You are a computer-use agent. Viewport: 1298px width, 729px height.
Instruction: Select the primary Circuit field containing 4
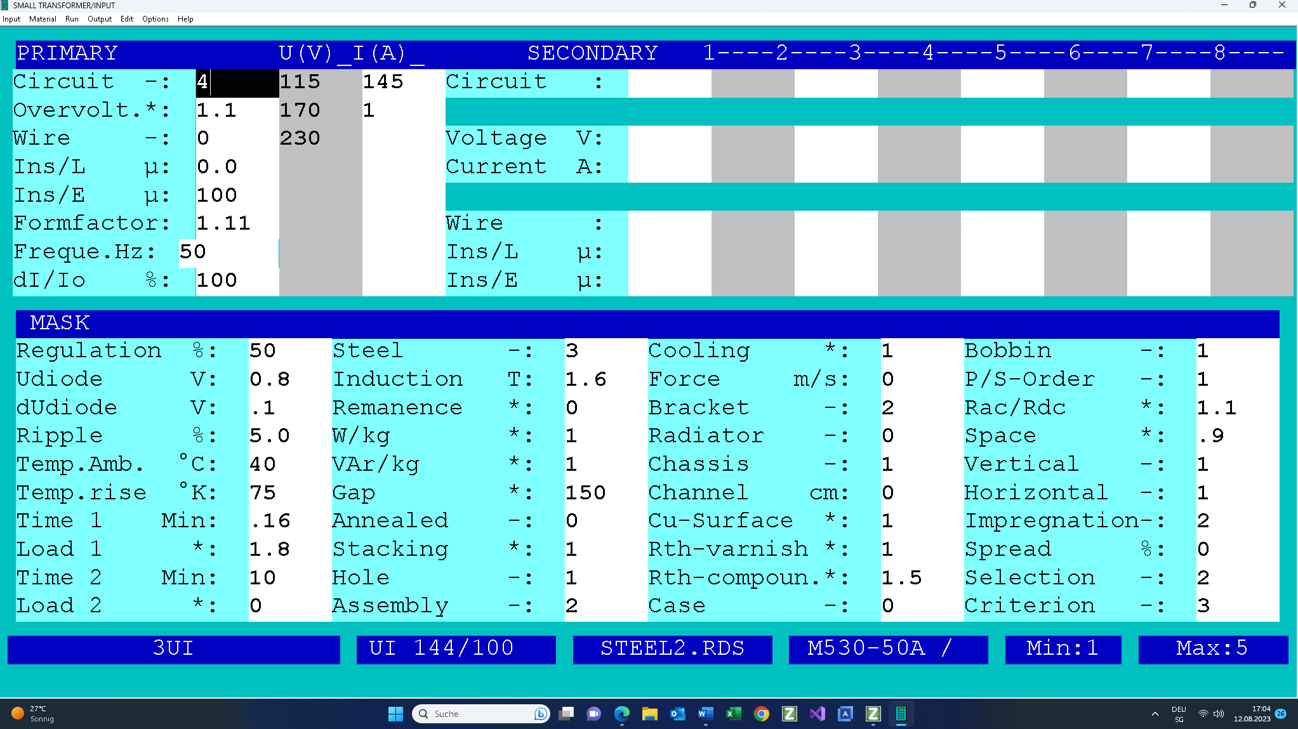[237, 83]
